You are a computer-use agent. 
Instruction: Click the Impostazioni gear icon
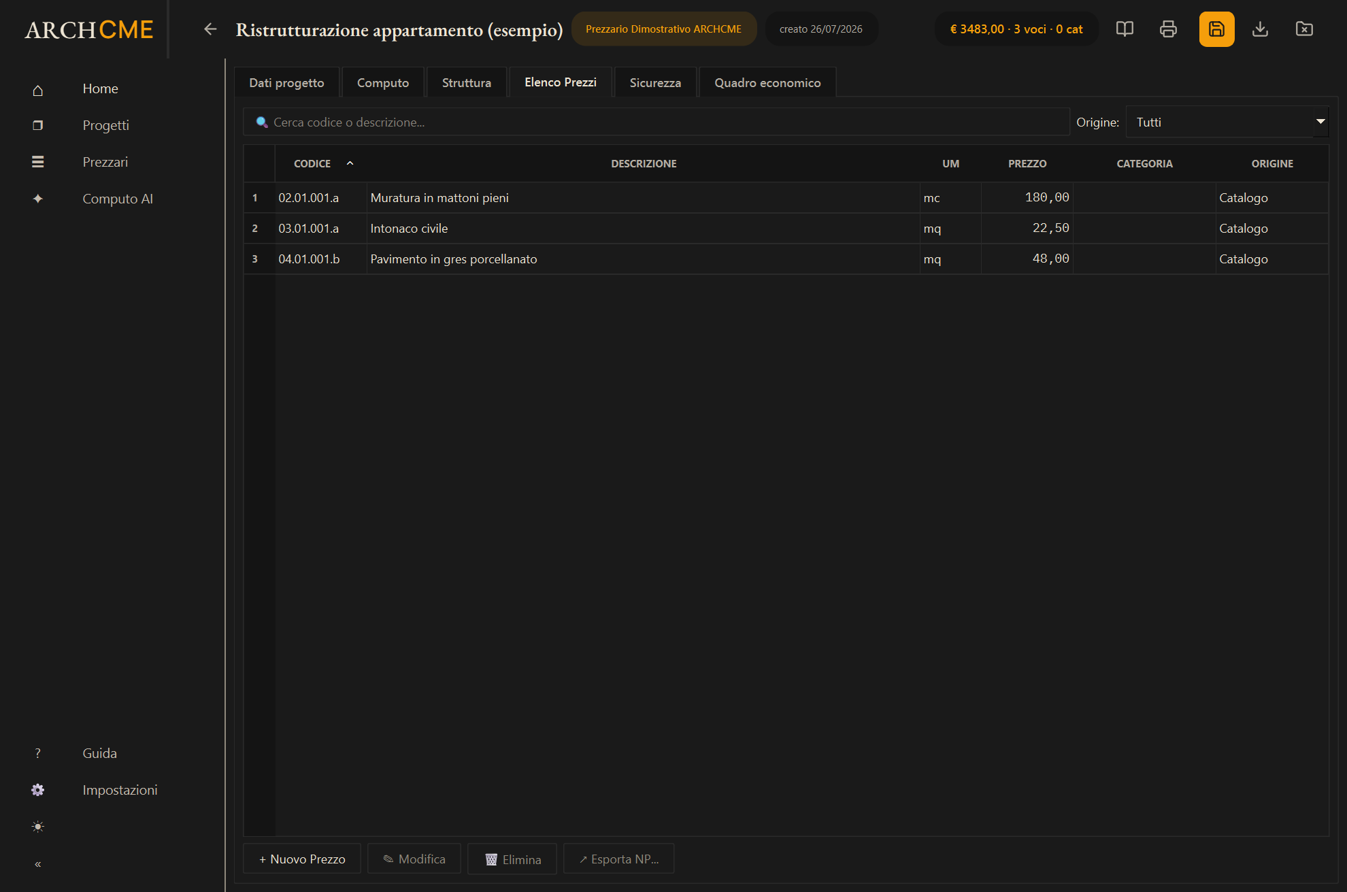(38, 790)
